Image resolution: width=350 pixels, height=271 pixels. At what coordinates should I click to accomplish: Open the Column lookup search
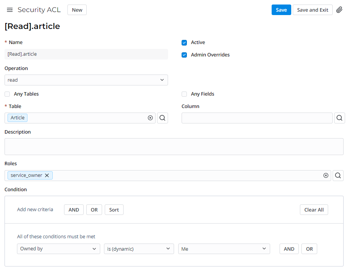point(339,118)
